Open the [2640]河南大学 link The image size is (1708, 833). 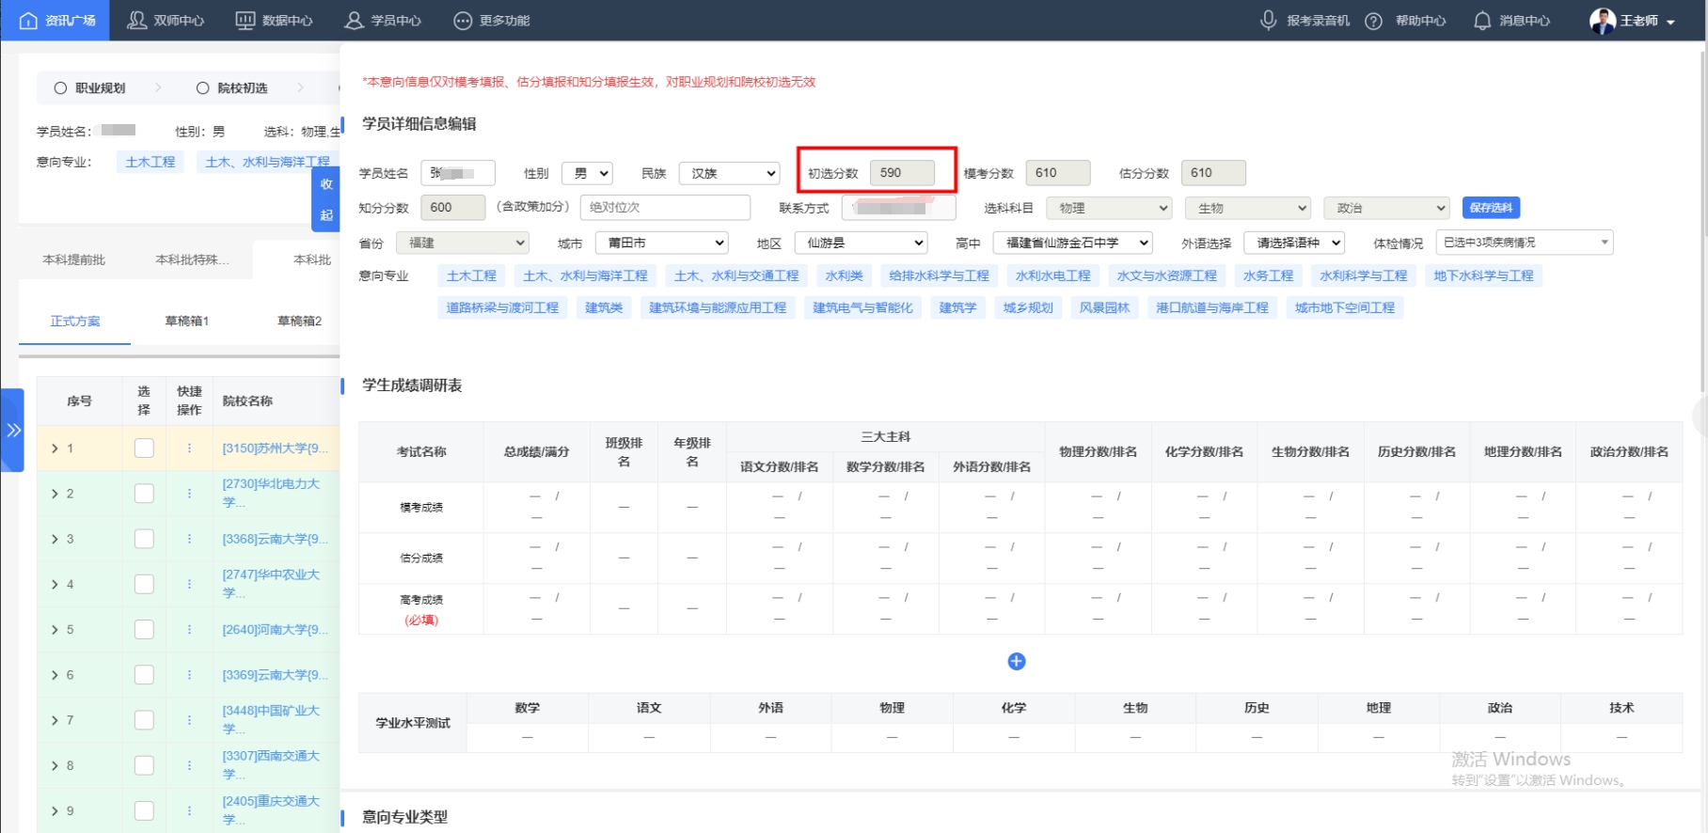tap(276, 629)
